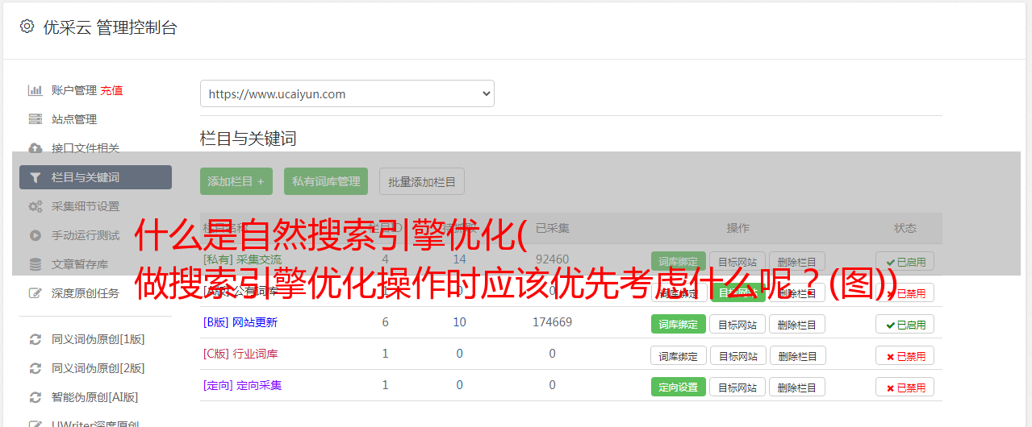Click the bar chart icon for 账户管理

click(36, 90)
